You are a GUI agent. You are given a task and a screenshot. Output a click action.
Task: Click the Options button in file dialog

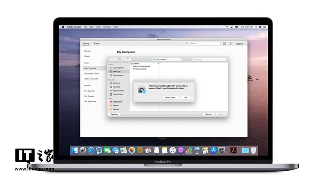[x=114, y=114]
